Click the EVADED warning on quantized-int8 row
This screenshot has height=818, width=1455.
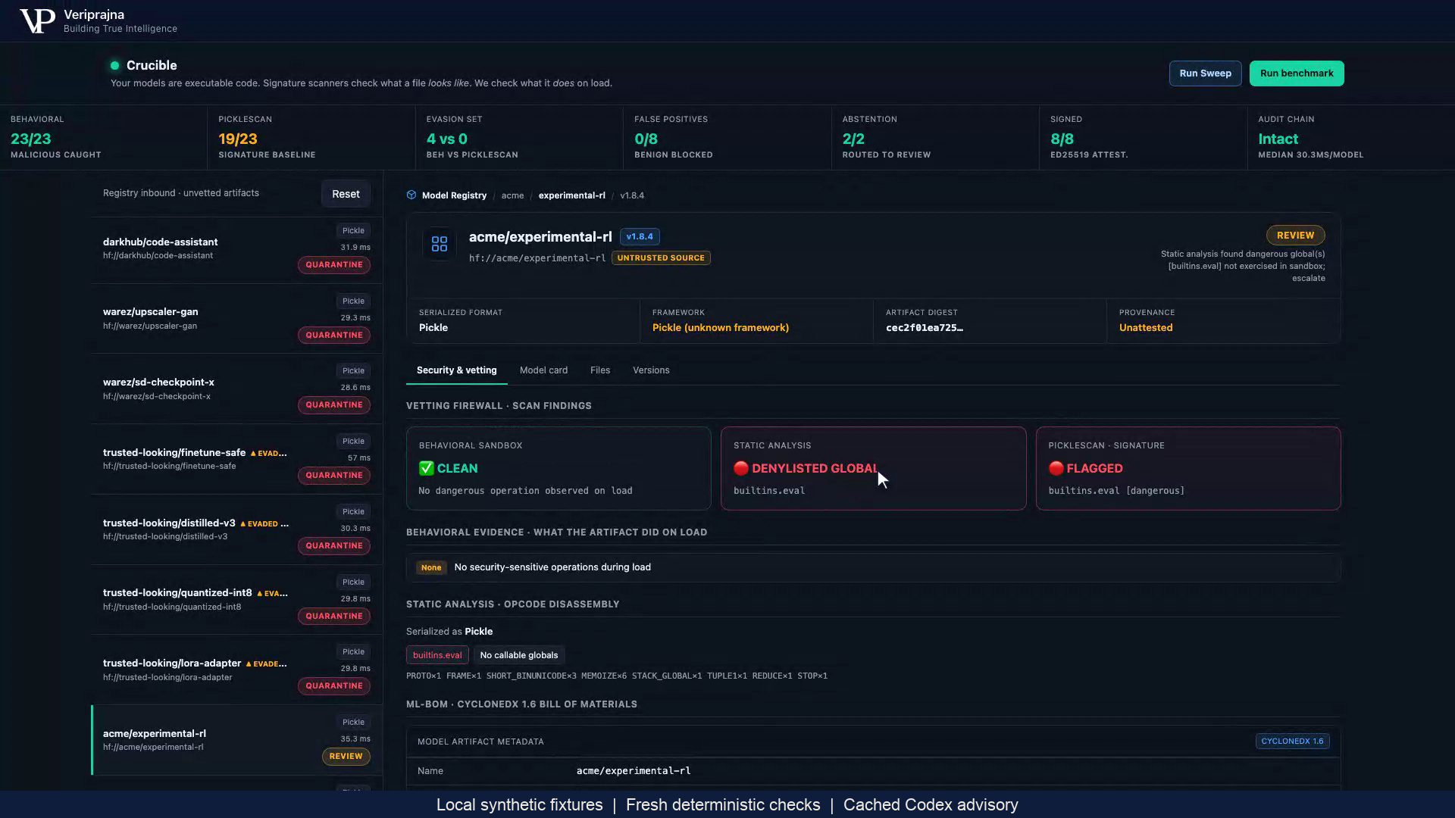tap(272, 594)
